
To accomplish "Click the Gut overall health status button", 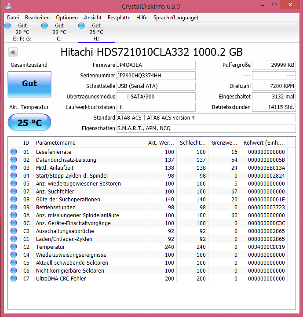I will (29, 84).
